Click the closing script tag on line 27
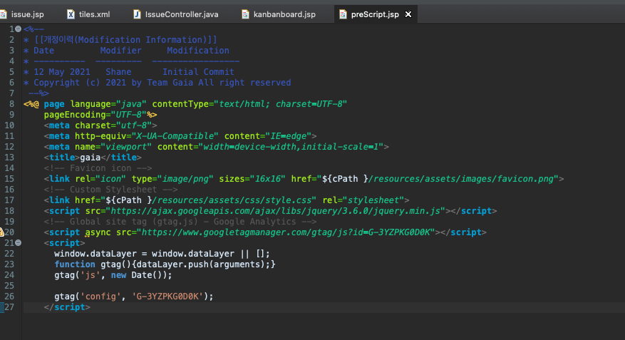Image resolution: width=625 pixels, height=340 pixels. point(68,307)
